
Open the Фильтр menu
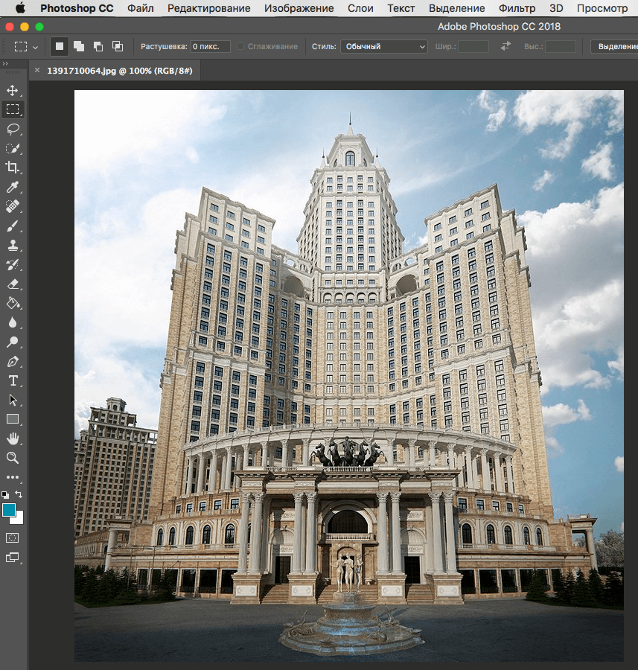517,8
